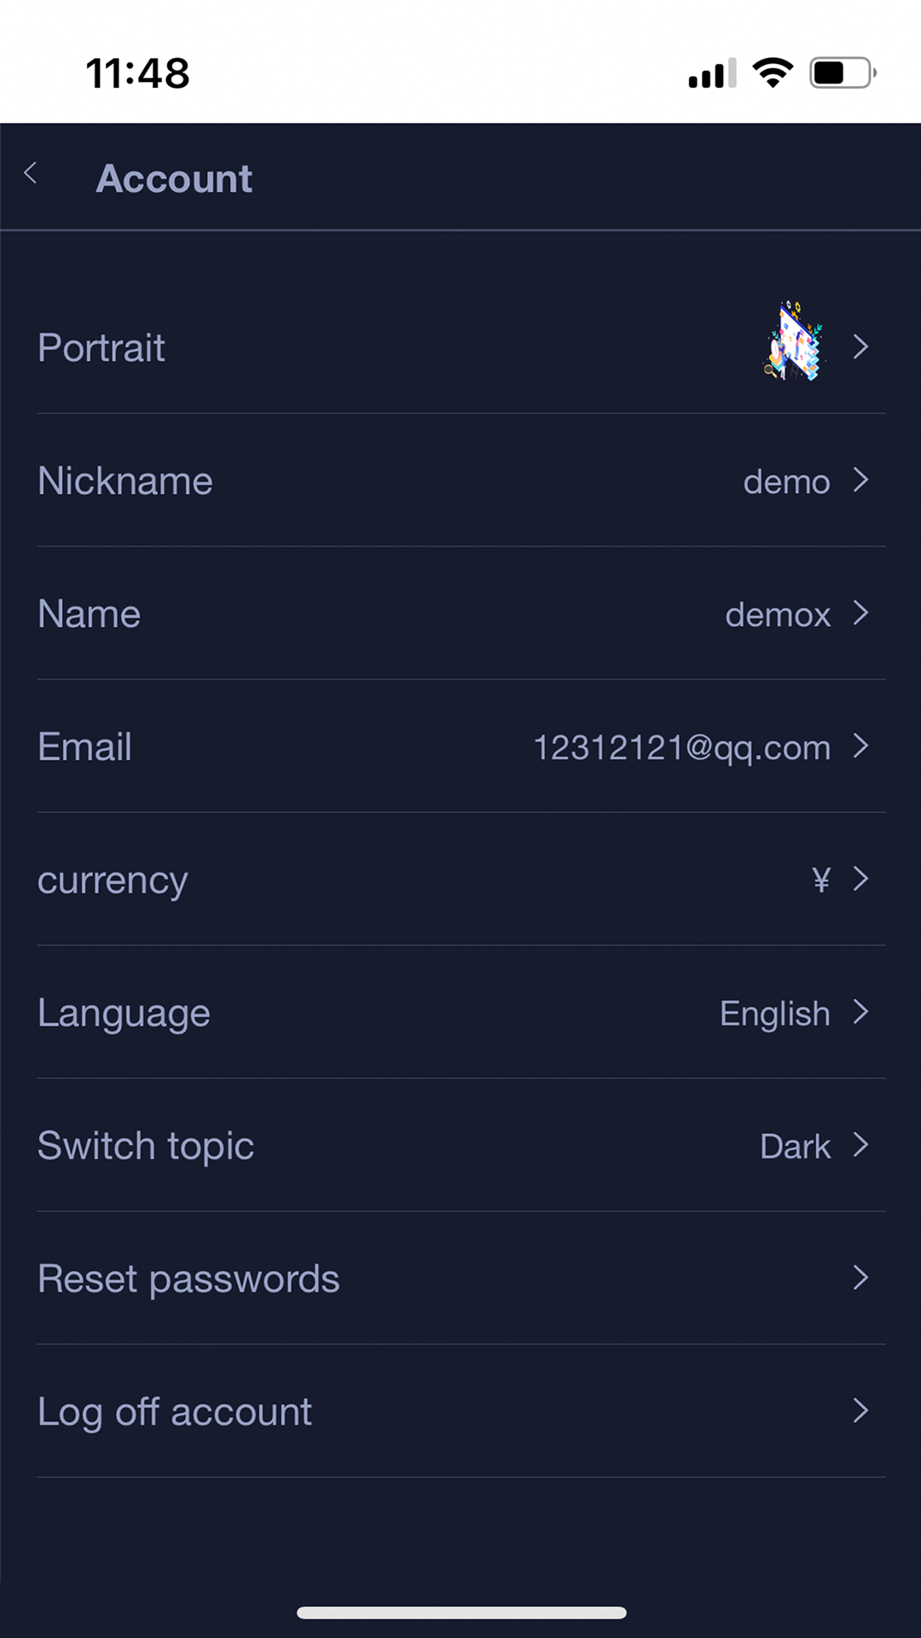Tap the back arrow icon
This screenshot has height=1638, width=921.
[x=31, y=174]
